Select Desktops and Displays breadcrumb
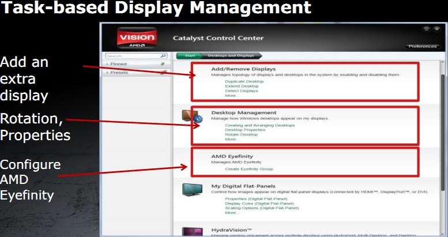448x237 pixels. (231, 55)
